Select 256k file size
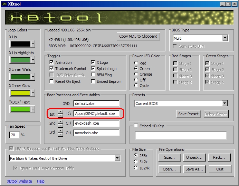 pos(136,155)
